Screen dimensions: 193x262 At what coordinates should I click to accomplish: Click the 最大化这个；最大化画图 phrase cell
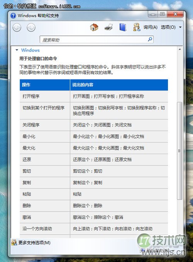119,148
